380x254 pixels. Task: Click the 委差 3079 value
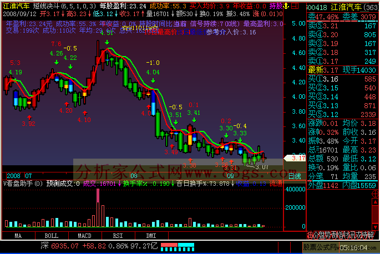(x=359, y=17)
